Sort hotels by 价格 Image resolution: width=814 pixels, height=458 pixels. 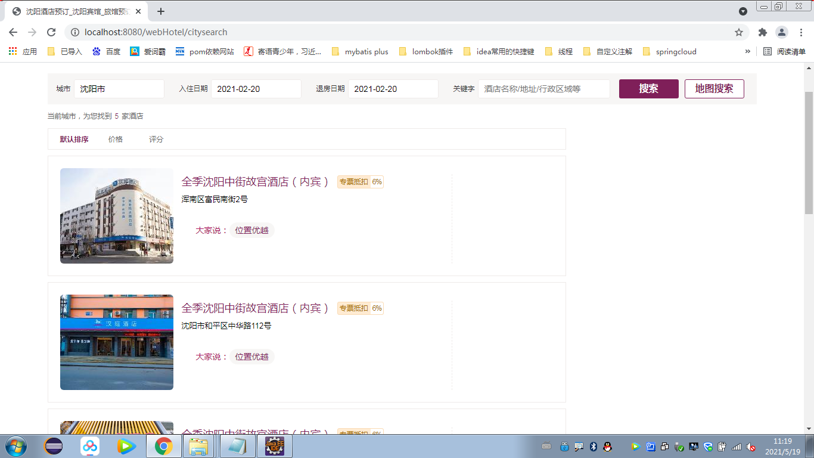click(116, 140)
